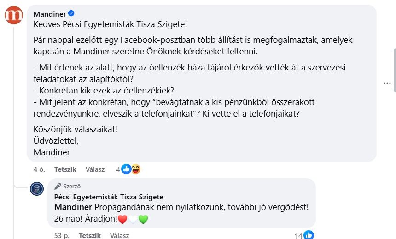Open the three-dot comment options menu
396x239 pixels.
[x=388, y=83]
